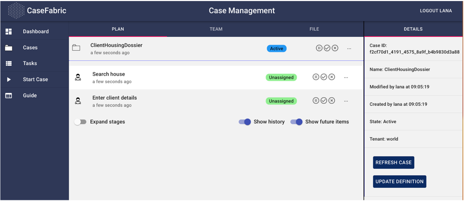Open more options menu for ClientHousingDossier
The image size is (465, 201).
[x=349, y=49]
